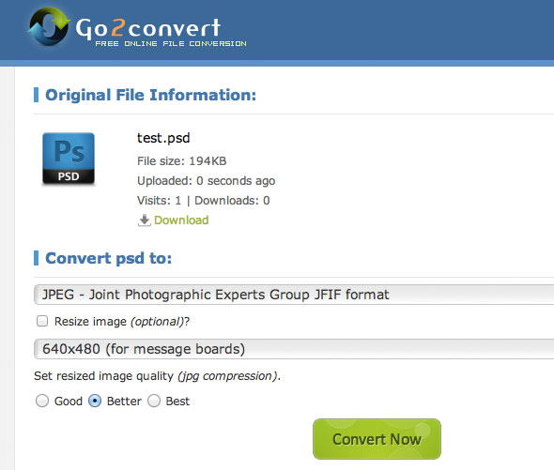This screenshot has height=470, width=554.
Task: Click the Resize image (optional) label
Action: coord(122,322)
